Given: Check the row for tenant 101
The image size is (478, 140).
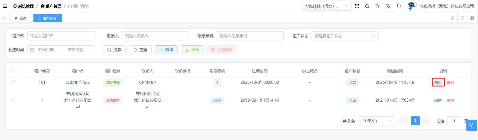Looking at the screenshot, I should tap(14, 82).
